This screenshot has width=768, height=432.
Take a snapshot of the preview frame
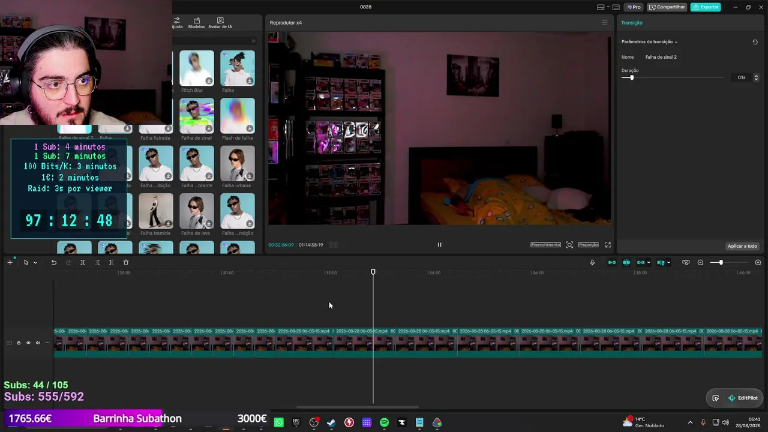pos(569,245)
